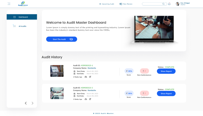The width and height of the screenshot is (203, 116).
Task: Open New Review in top navigation
Action: click(126, 4)
